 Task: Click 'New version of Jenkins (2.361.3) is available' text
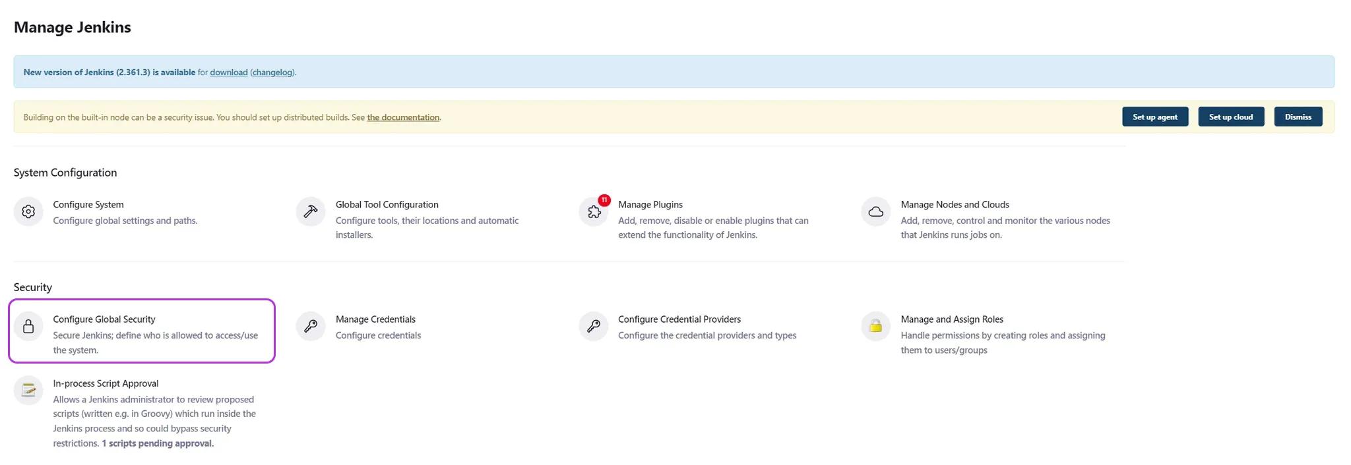pos(110,72)
